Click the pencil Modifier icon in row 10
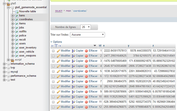 58,97
